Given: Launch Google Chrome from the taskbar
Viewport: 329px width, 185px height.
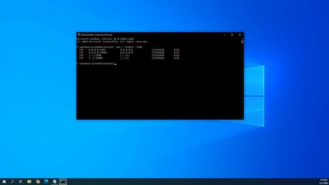Looking at the screenshot, I should point(38,181).
